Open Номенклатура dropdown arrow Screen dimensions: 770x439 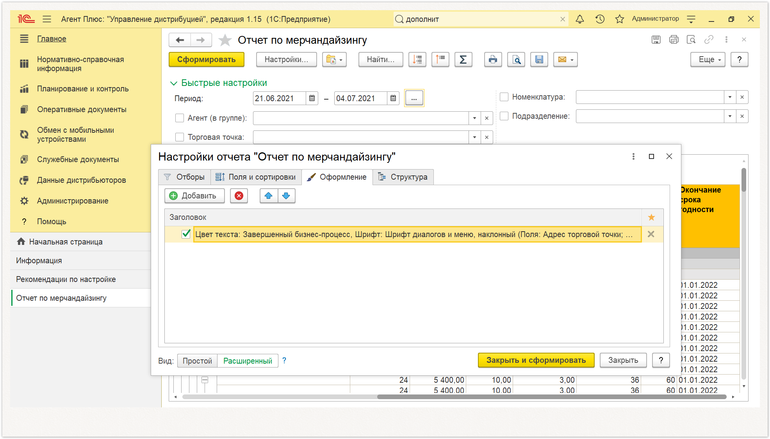coord(730,97)
